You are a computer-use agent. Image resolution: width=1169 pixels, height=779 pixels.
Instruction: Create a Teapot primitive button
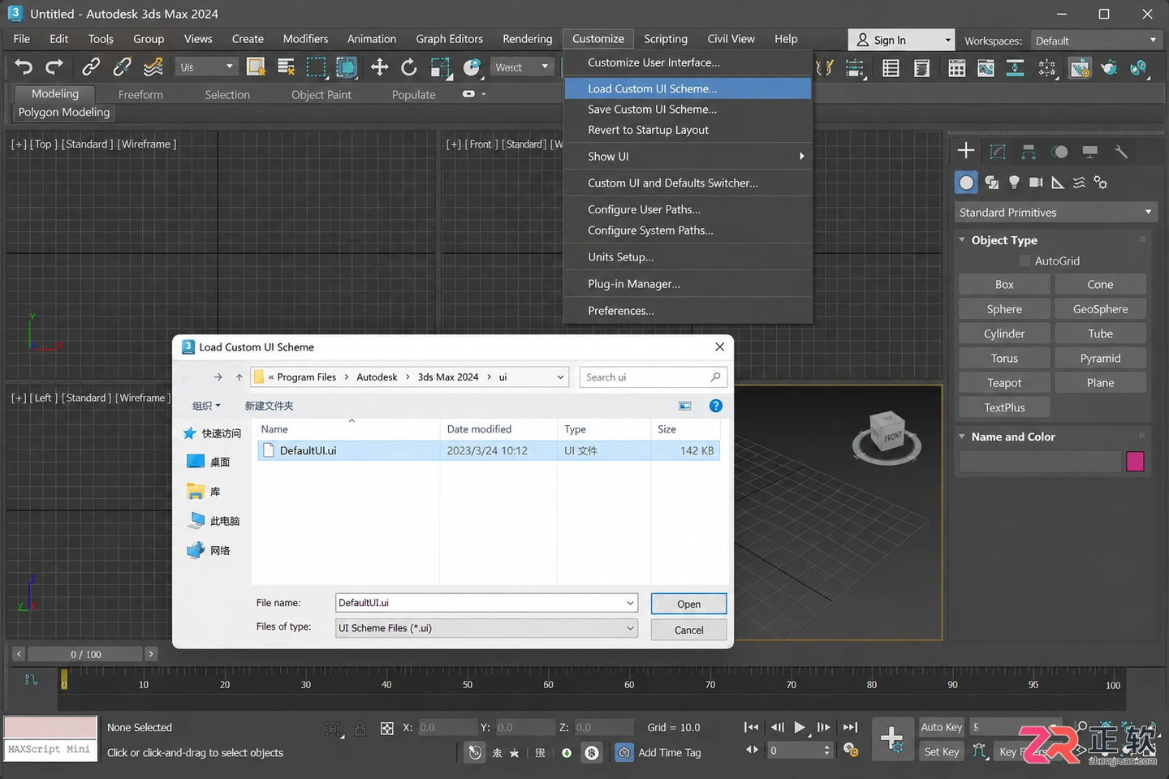1004,383
